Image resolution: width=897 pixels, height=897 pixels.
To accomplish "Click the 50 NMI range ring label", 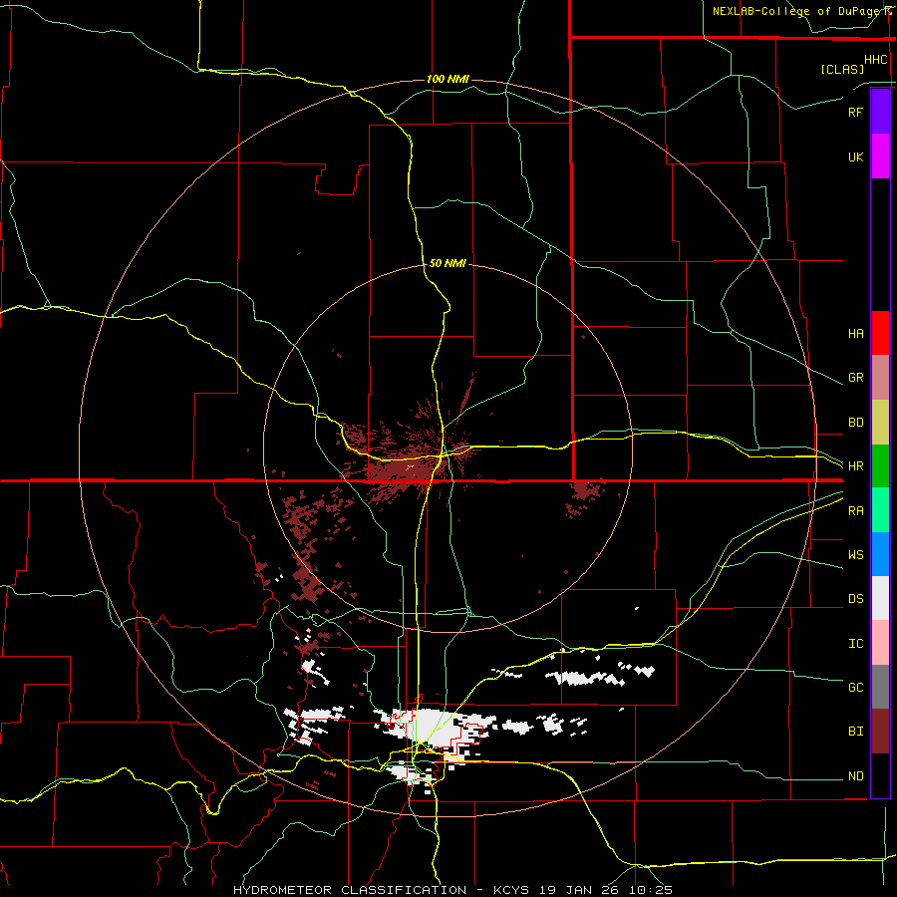I will pyautogui.click(x=448, y=263).
